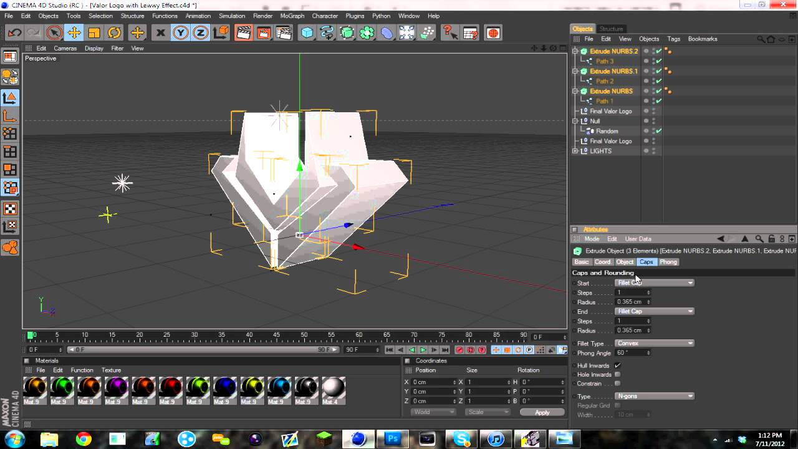Open the MoGraph menu
798x449 pixels.
tap(292, 16)
